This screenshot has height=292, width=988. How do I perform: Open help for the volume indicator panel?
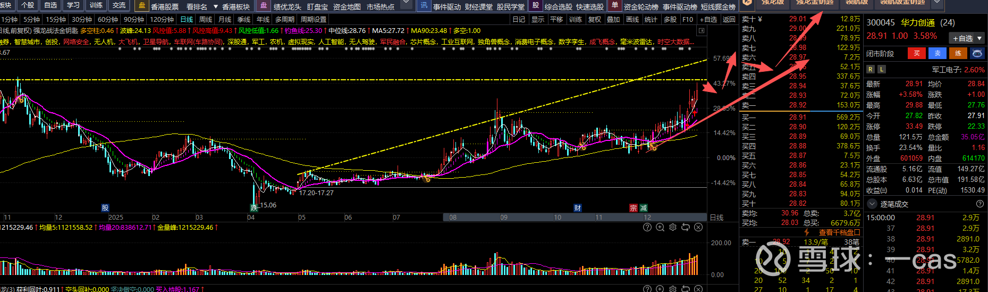point(647,227)
